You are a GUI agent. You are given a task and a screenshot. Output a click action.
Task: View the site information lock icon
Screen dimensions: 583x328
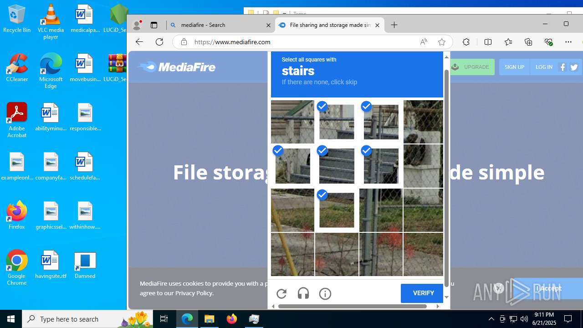[184, 42]
